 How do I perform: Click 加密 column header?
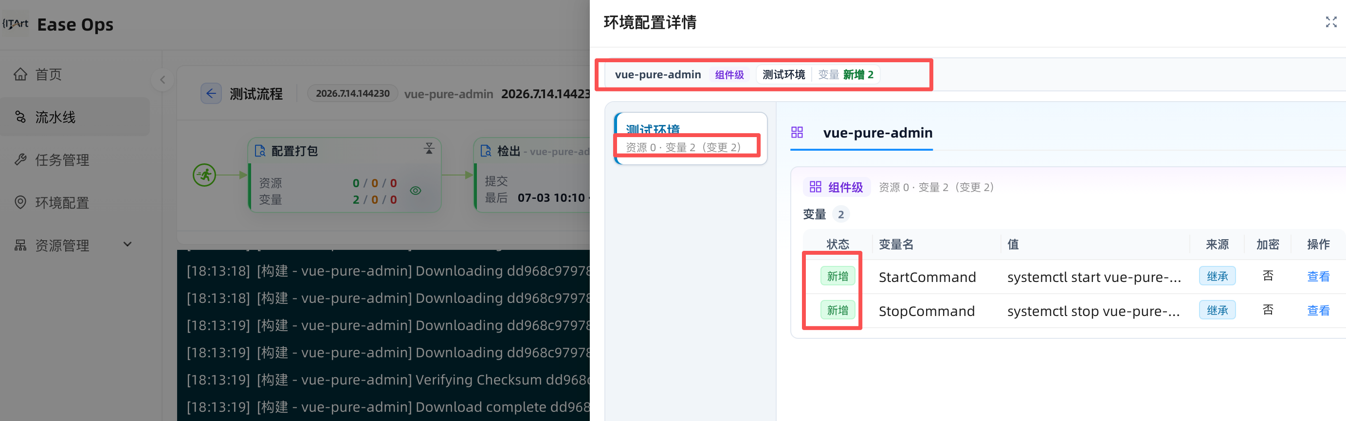(x=1268, y=244)
